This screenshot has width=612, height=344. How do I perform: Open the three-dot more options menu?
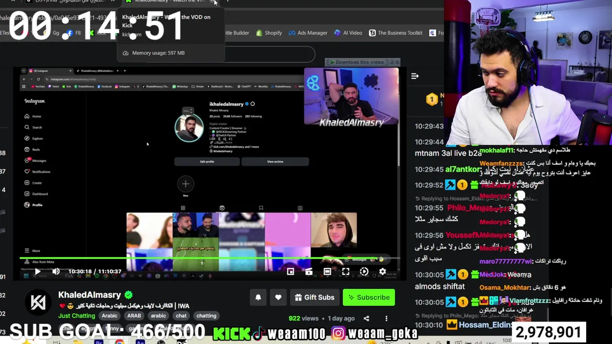[386, 318]
